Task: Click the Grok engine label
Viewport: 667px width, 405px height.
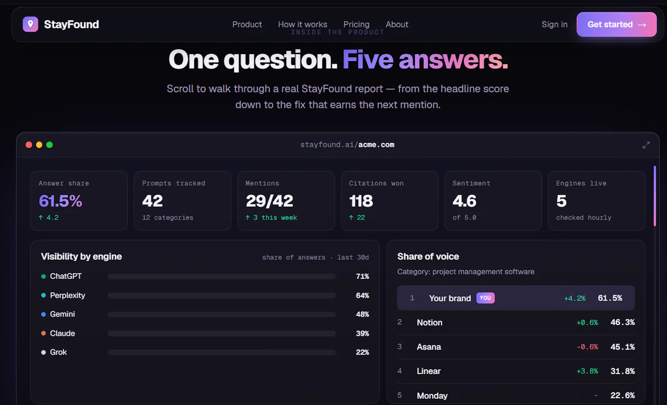Action: 58,352
